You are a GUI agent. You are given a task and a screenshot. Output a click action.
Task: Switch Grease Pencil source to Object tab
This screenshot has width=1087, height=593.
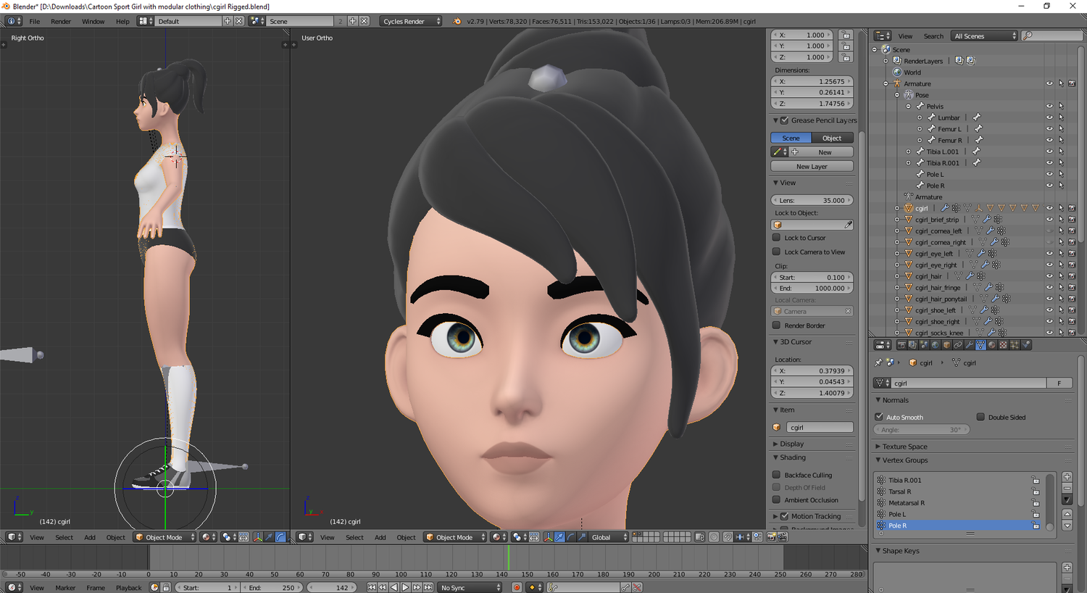832,138
